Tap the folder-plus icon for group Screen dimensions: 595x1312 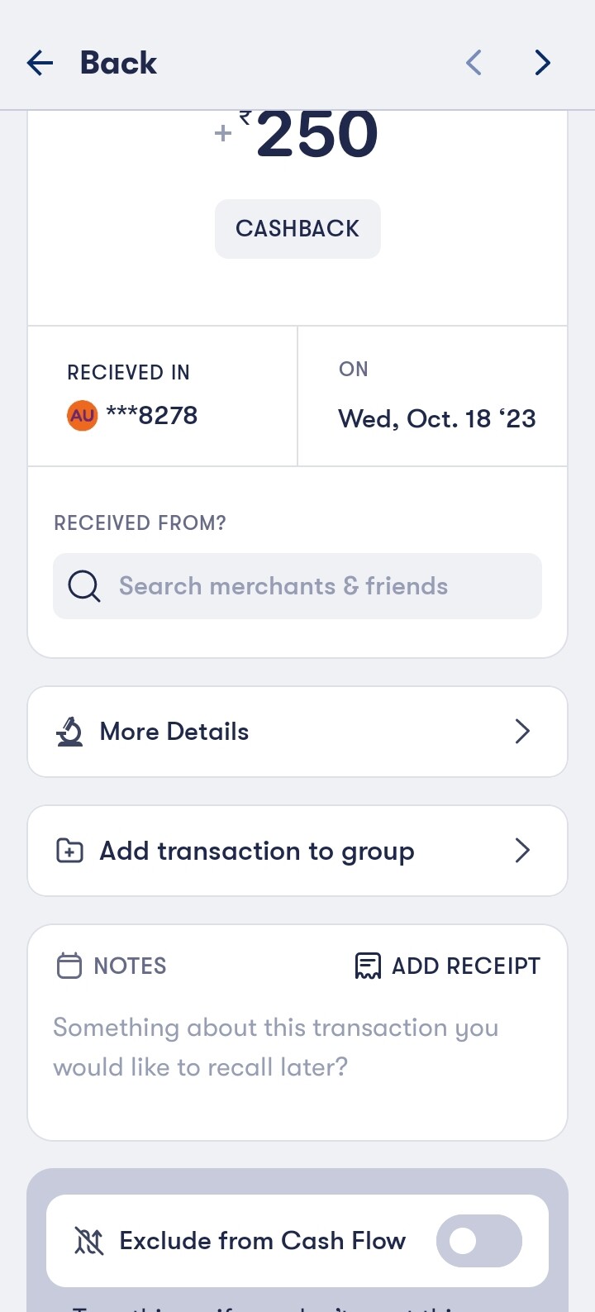(70, 851)
